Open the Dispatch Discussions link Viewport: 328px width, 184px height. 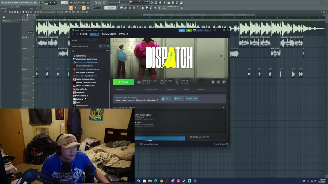click(x=170, y=89)
